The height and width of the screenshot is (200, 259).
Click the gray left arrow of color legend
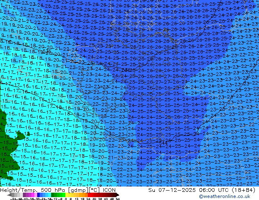[9, 195]
